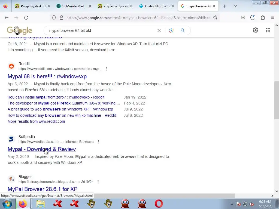279x209 pixels.
Task: Clear the Google search box text
Action: pos(159,30)
